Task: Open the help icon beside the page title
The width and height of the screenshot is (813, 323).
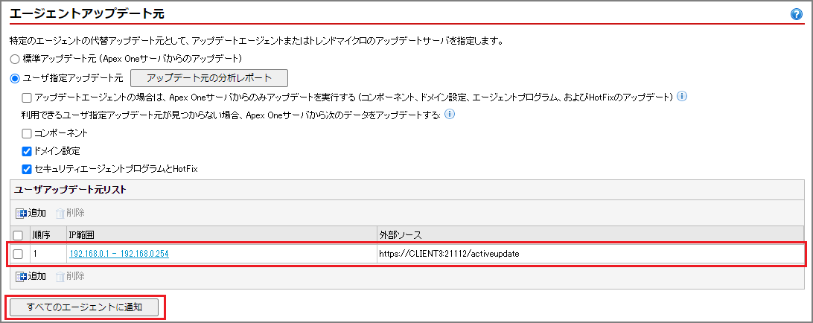Action: pyautogui.click(x=797, y=15)
